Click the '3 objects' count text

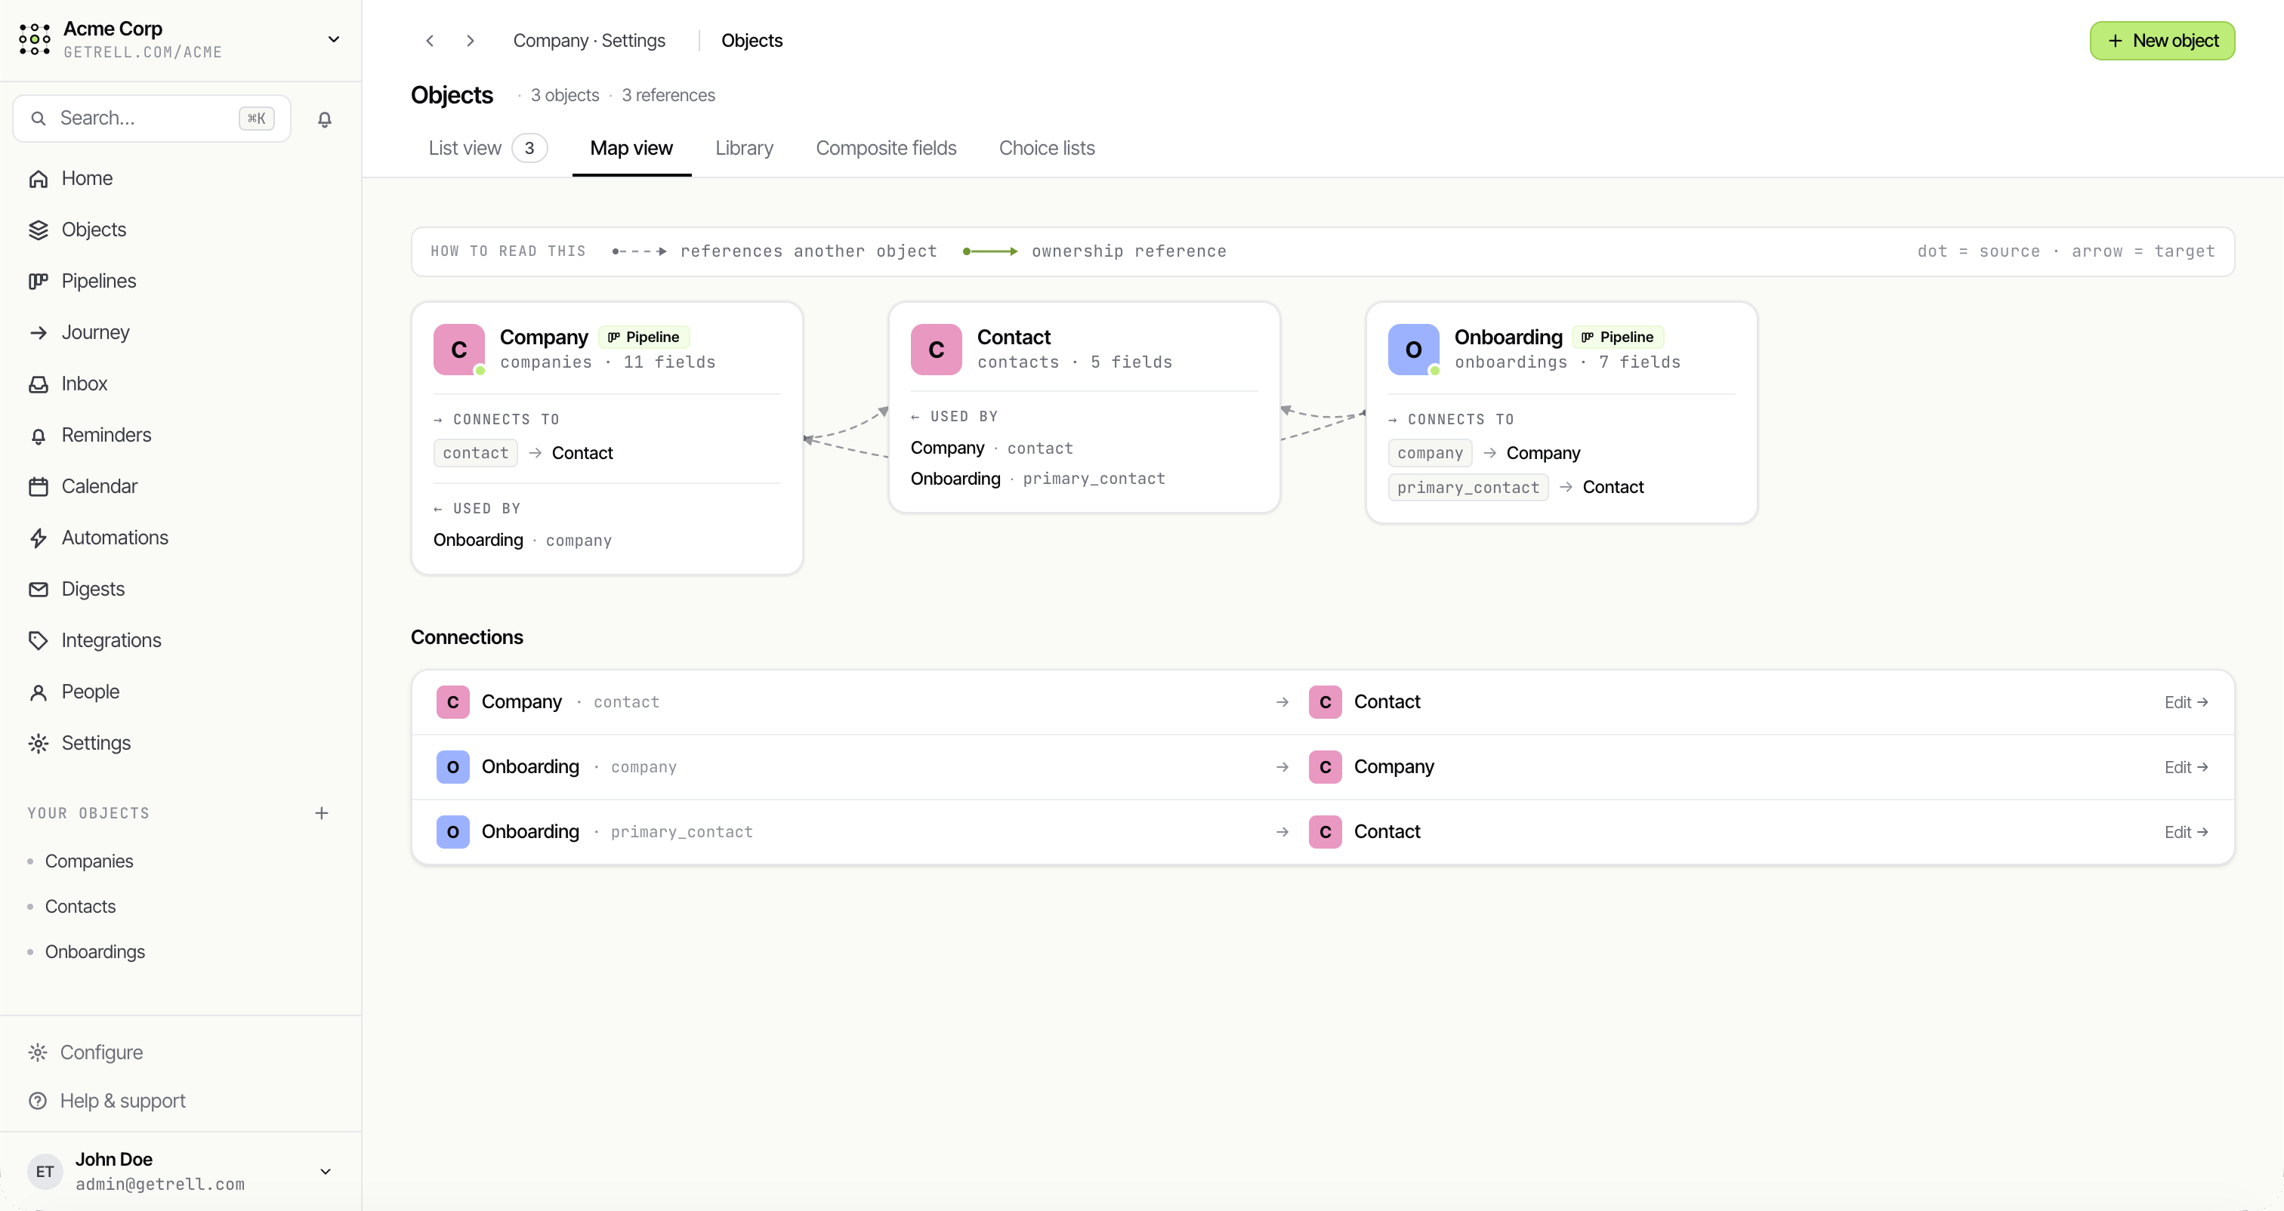(x=565, y=95)
